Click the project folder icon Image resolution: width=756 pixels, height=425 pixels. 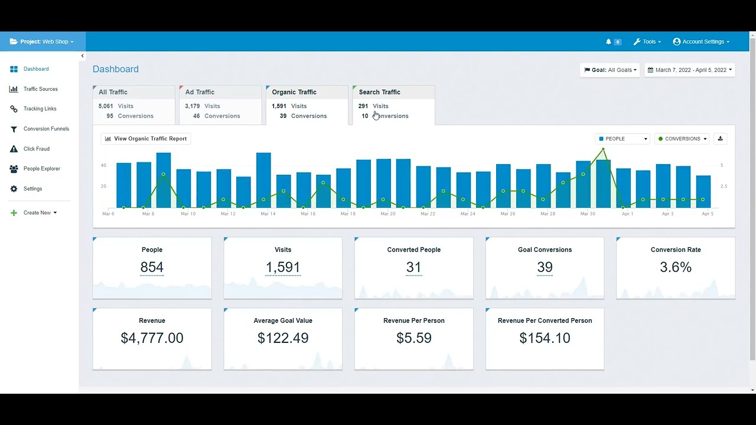pos(14,42)
